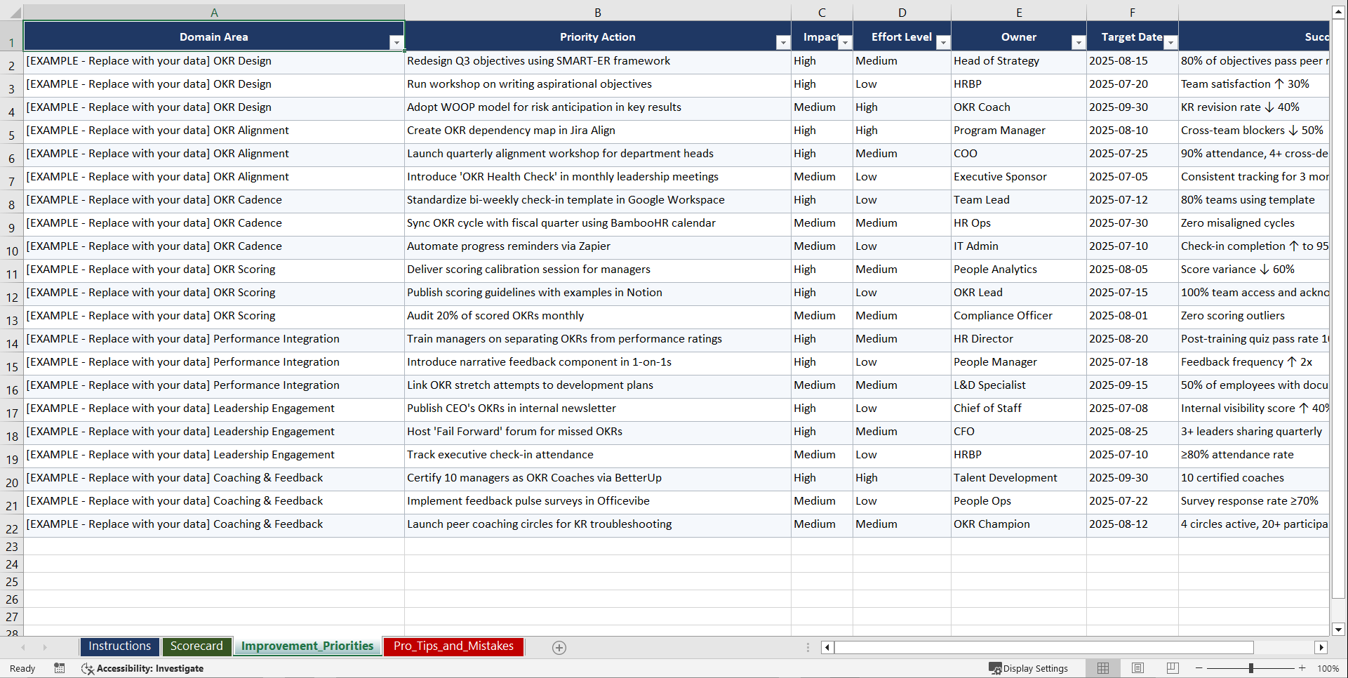Viewport: 1348px width, 678px height.
Task: Open the Domain Area filter dropdown
Action: [x=397, y=43]
